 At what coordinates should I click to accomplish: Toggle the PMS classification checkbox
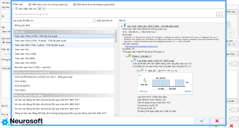coord(74,4)
